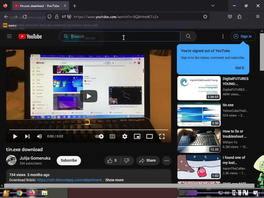
Task: Go back with the left arrow
Action: click(x=6, y=17)
